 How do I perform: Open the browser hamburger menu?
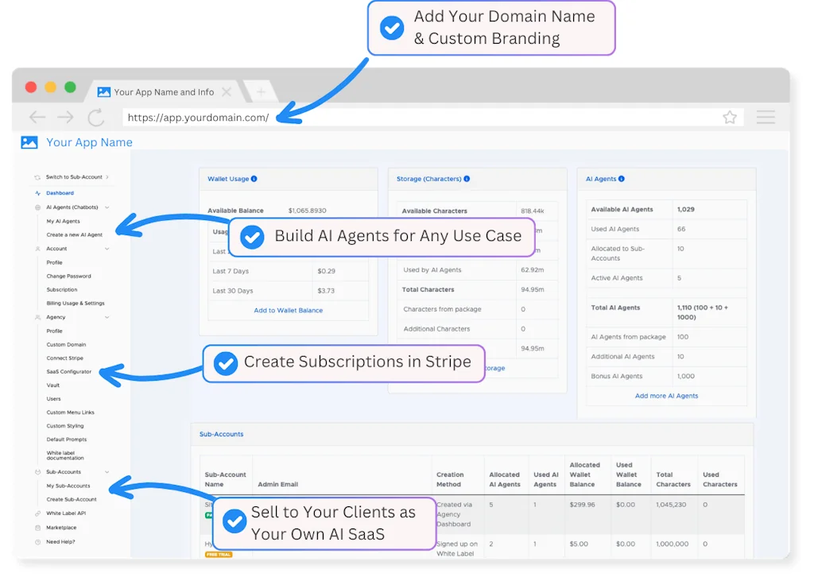tap(766, 118)
